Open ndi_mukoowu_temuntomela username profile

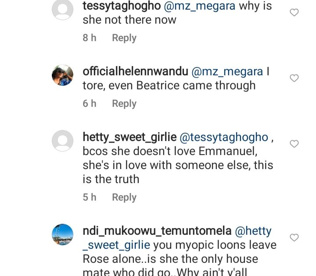click(x=157, y=231)
